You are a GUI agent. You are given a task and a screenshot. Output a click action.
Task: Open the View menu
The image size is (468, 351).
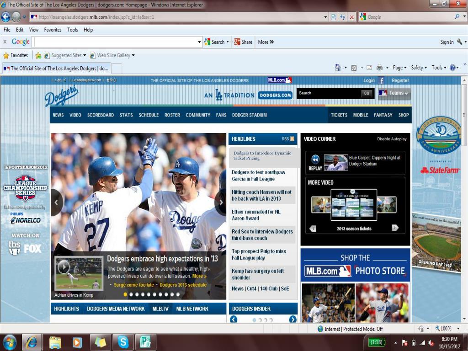(34, 30)
